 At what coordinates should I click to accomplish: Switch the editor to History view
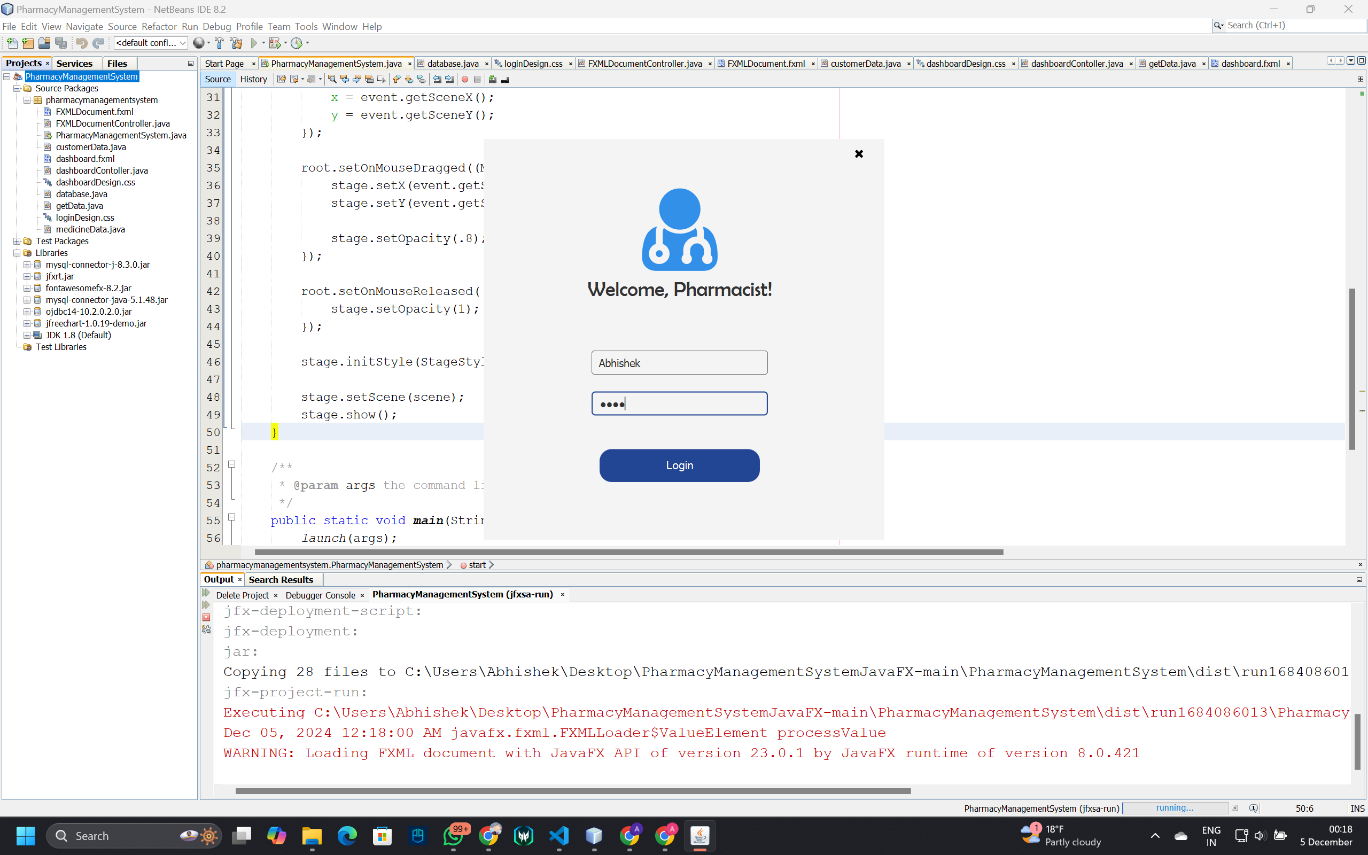pyautogui.click(x=253, y=79)
